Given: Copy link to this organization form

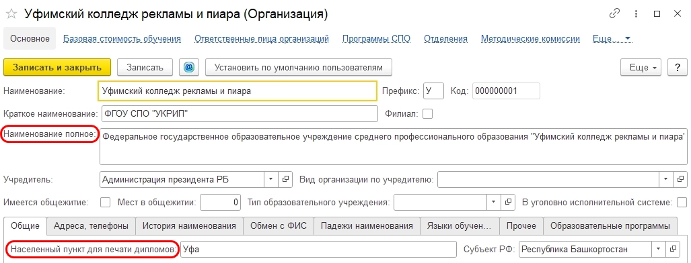Looking at the screenshot, I should 615,14.
